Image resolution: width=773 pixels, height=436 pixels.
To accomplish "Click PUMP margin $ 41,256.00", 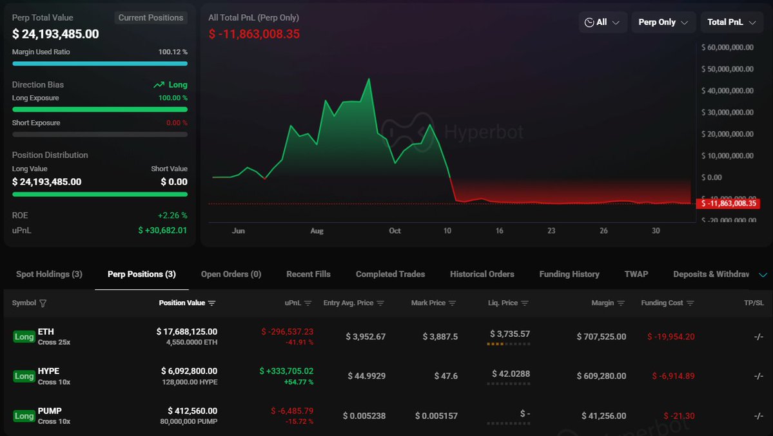I will 604,416.
